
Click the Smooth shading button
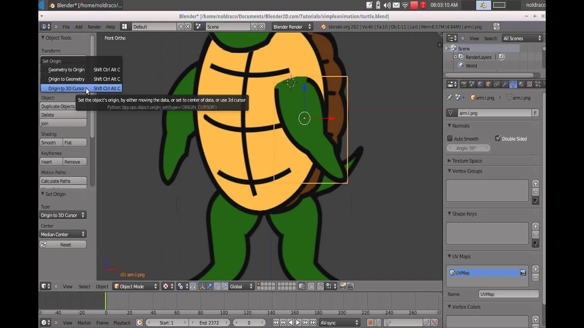51,143
